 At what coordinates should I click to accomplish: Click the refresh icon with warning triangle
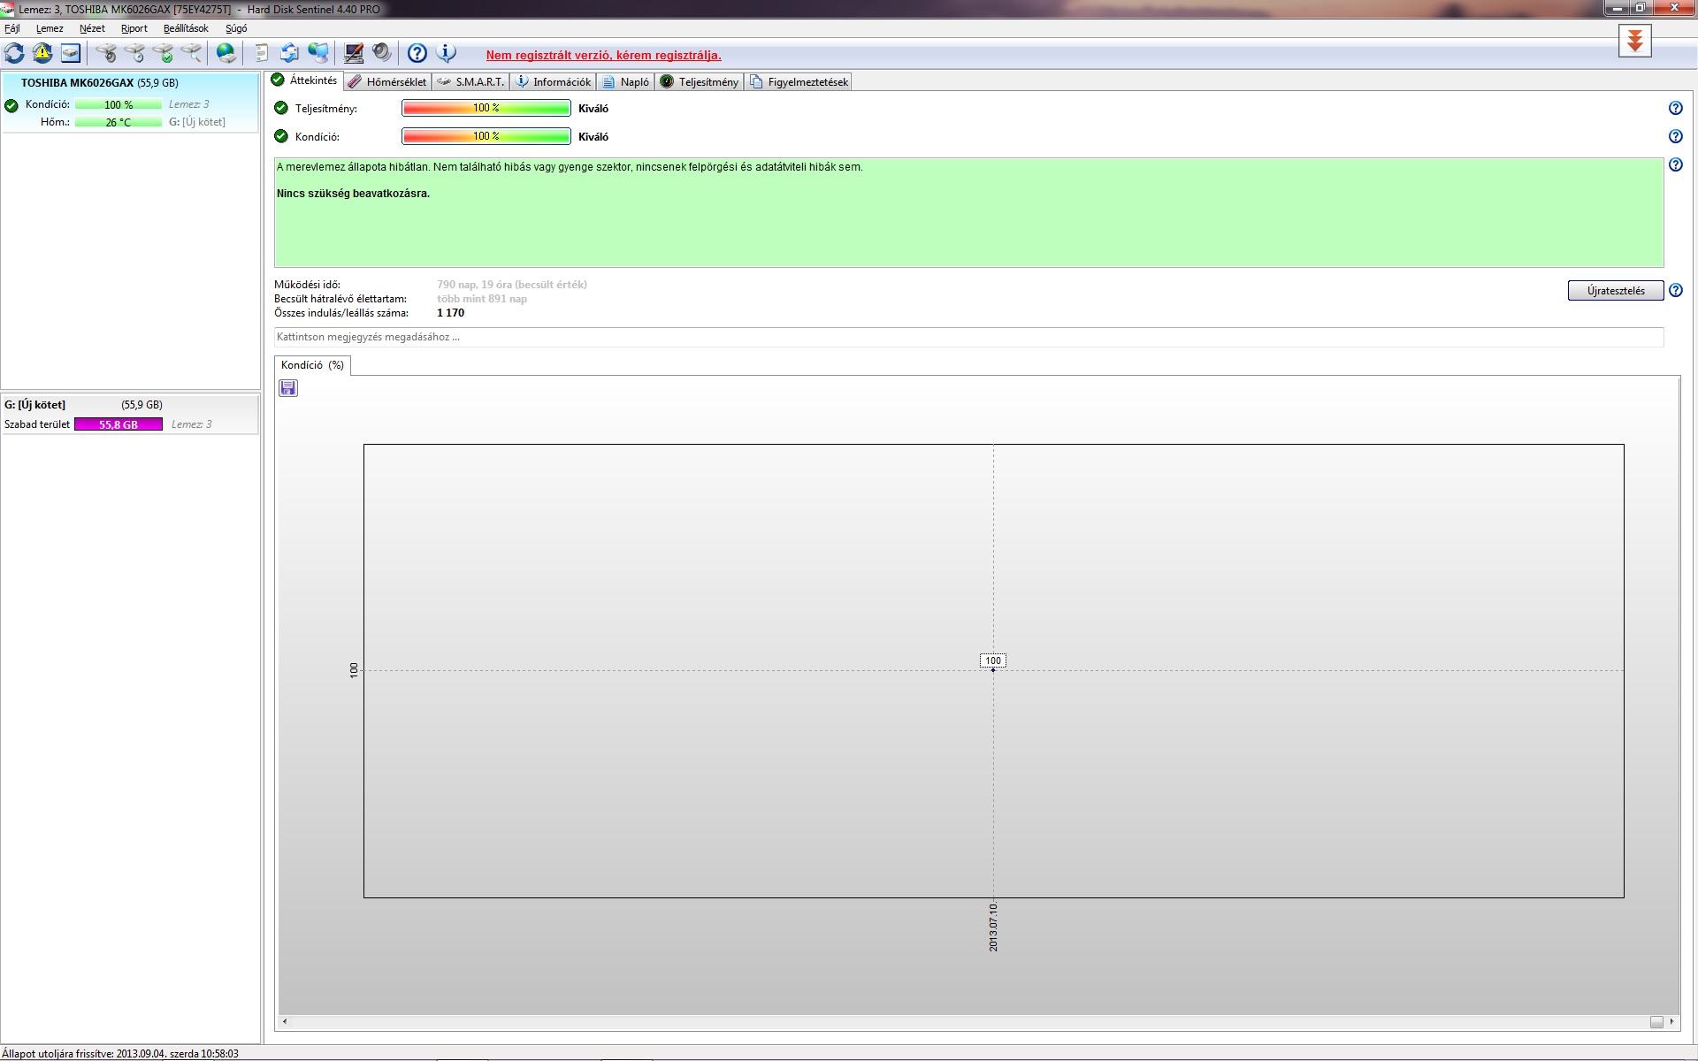(x=42, y=53)
